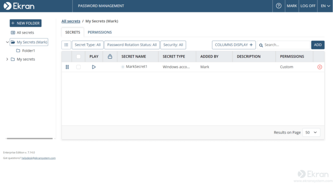Open the list view options icon
Viewport: 333px width, 190px height.
click(x=66, y=45)
